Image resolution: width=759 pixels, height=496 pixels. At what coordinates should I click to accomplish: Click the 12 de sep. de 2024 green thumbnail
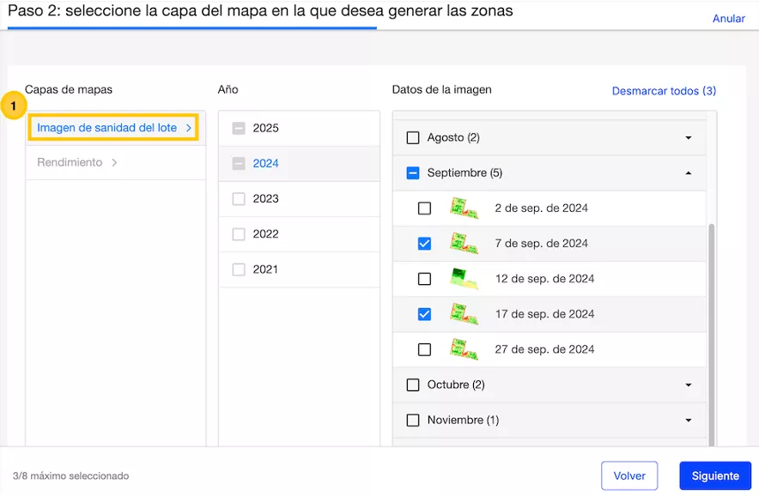tap(464, 279)
